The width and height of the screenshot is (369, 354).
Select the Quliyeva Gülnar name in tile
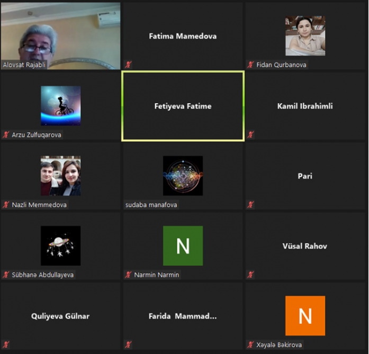[x=60, y=316]
